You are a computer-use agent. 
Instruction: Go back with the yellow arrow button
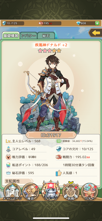tap(96, 33)
